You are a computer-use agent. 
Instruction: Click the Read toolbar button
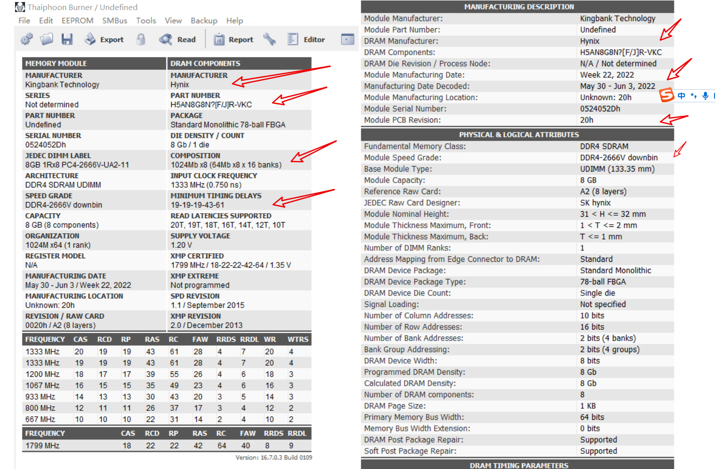tap(177, 39)
